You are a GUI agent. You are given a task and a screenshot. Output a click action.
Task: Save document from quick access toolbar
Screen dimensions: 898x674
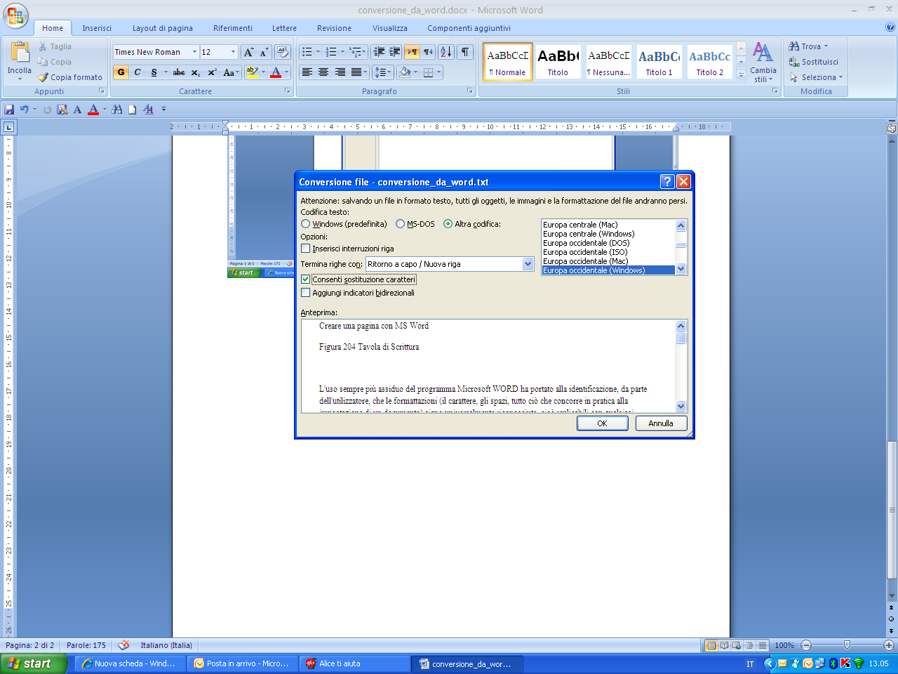(x=9, y=110)
